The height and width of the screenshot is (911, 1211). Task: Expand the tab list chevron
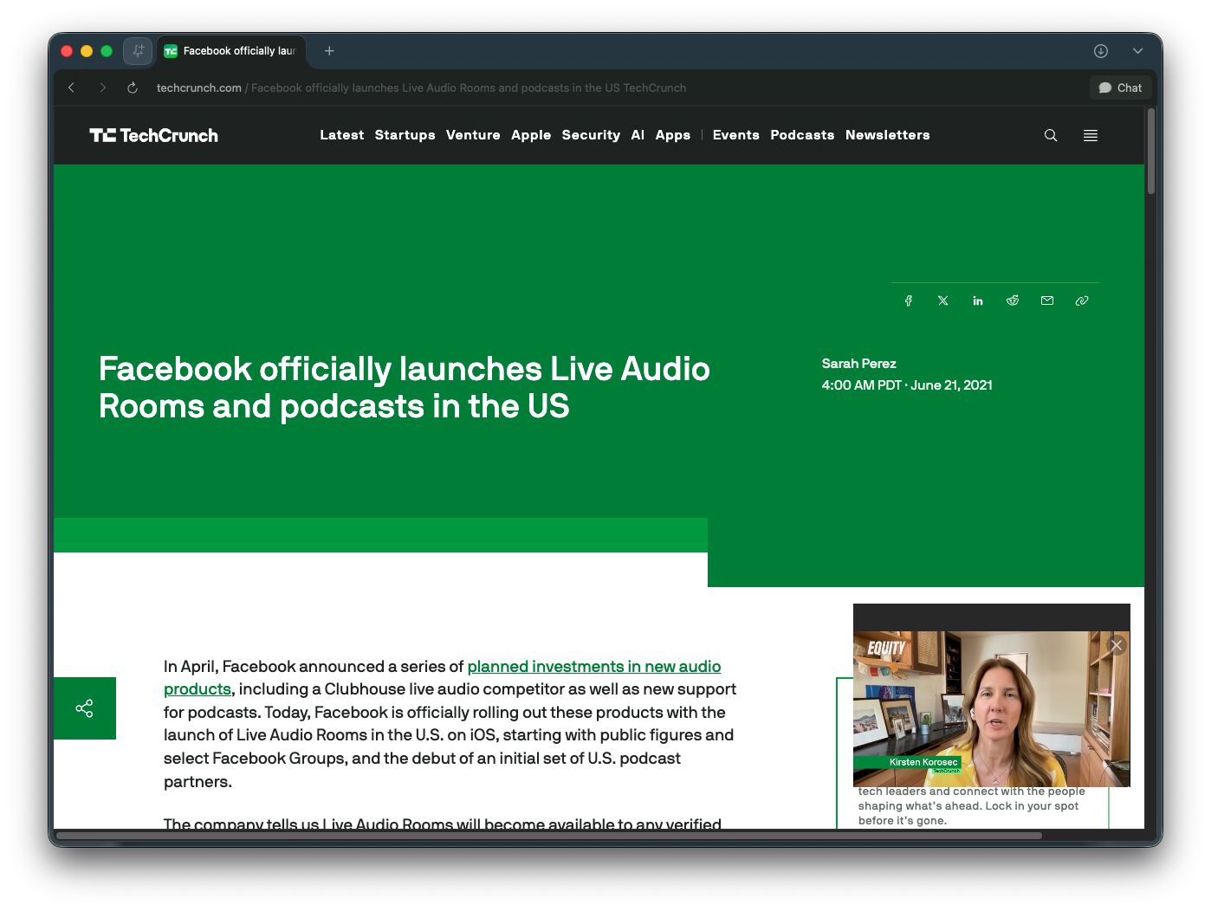point(1138,51)
